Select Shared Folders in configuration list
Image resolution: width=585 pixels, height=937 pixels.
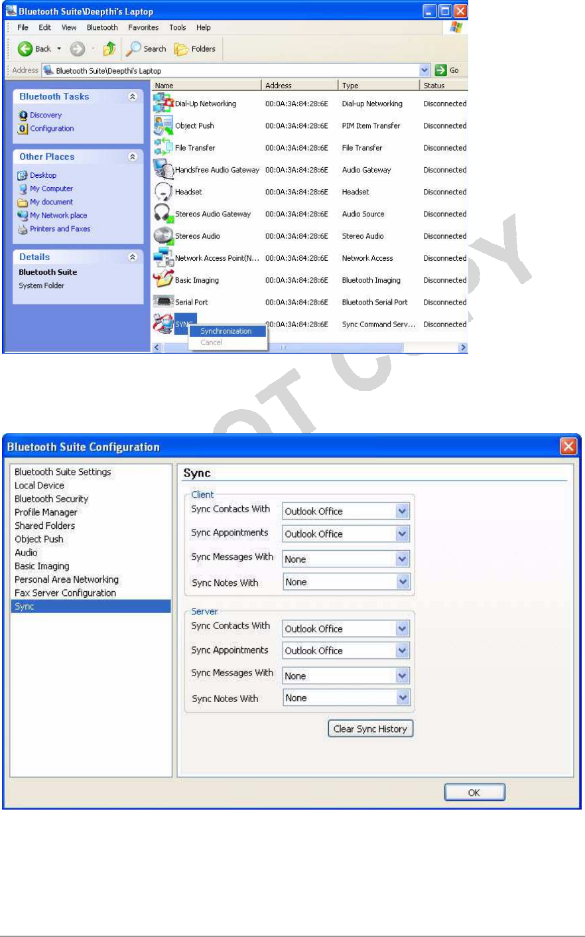click(x=45, y=526)
